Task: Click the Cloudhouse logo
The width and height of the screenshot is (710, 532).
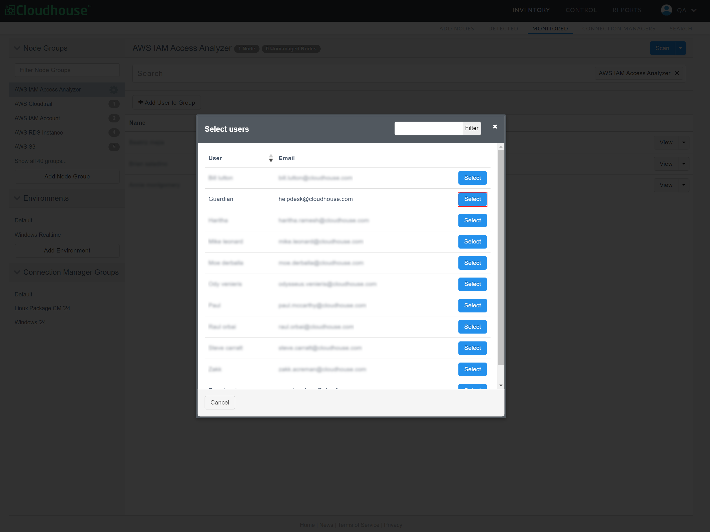Action: coord(48,11)
